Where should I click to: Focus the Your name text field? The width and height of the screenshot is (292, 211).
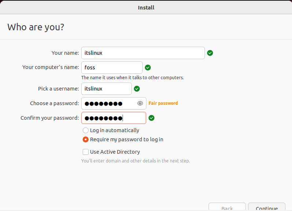(143, 53)
